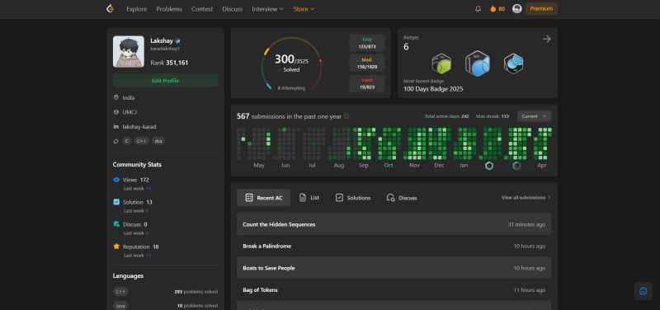Image resolution: width=660 pixels, height=310 pixels.
Task: Open the Current year dropdown
Action: (534, 116)
